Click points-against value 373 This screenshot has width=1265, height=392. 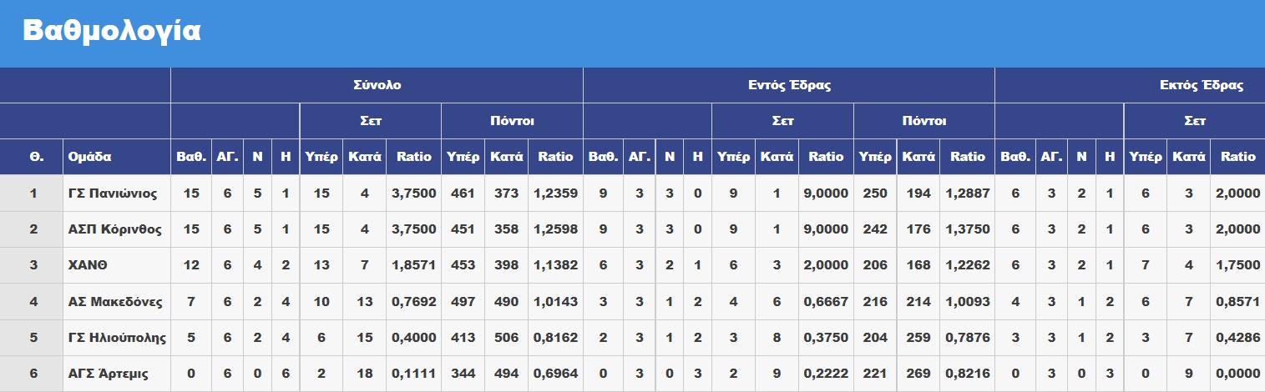[506, 193]
